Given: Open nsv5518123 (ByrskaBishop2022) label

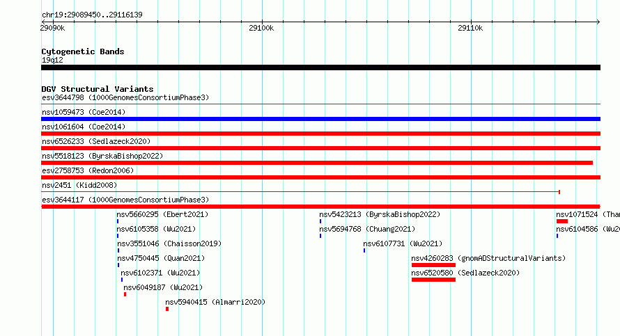Looking at the screenshot, I should [x=102, y=156].
